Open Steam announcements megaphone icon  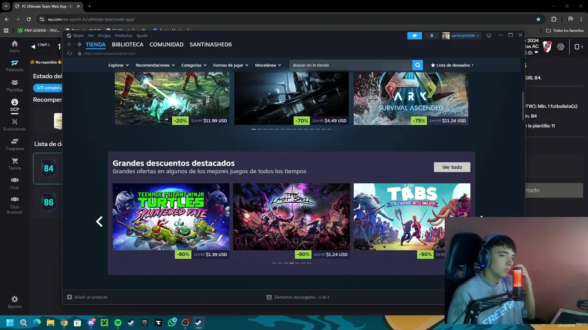click(414, 36)
